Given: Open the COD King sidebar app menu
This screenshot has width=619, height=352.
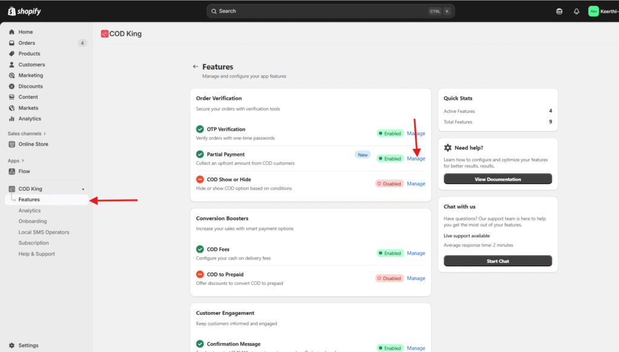Looking at the screenshot, I should click(x=30, y=189).
